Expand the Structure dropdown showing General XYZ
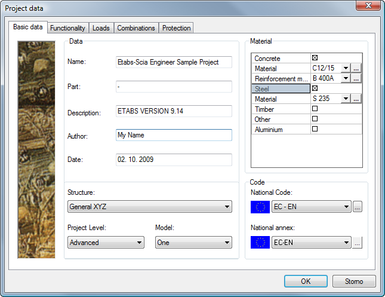 pos(150,207)
